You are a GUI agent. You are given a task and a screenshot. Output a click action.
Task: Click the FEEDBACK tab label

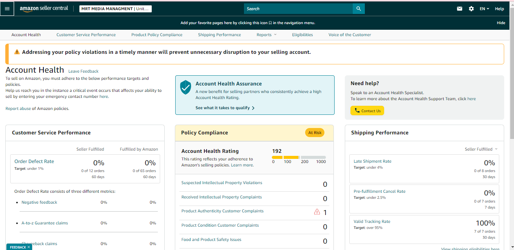coord(18,247)
